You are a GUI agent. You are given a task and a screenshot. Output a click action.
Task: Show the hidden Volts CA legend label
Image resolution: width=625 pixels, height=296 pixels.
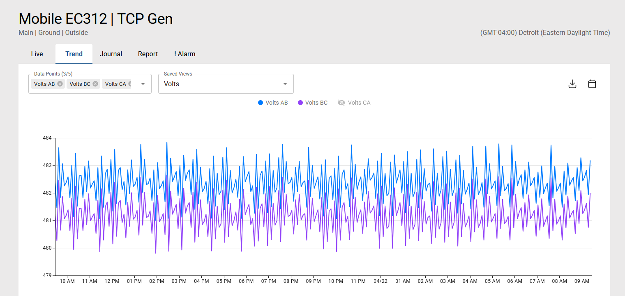pyautogui.click(x=359, y=103)
